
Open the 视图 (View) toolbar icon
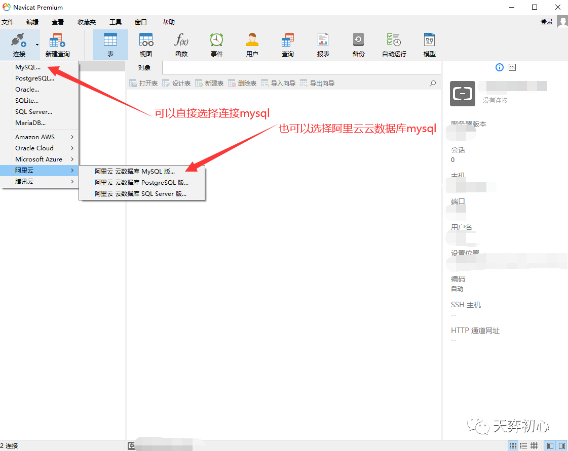(146, 45)
